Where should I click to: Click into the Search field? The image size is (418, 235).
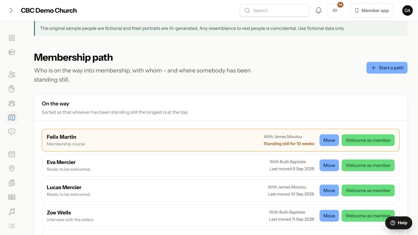(x=275, y=10)
